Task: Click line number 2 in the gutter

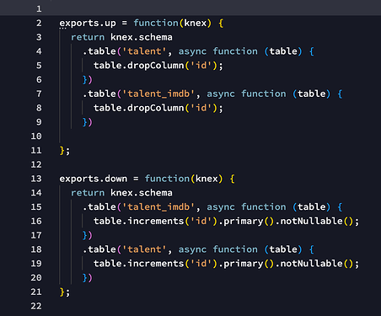Action: (x=39, y=23)
